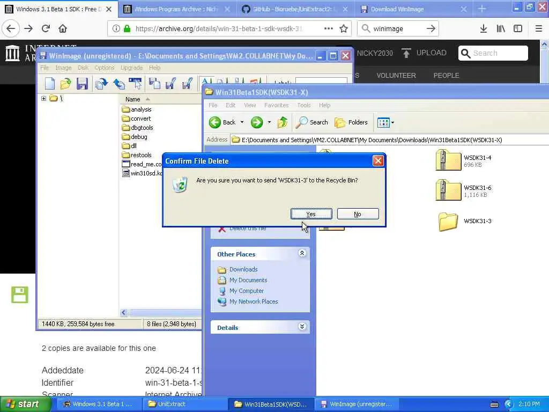Open the WinImage Disk menu
The height and width of the screenshot is (412, 549).
point(83,68)
